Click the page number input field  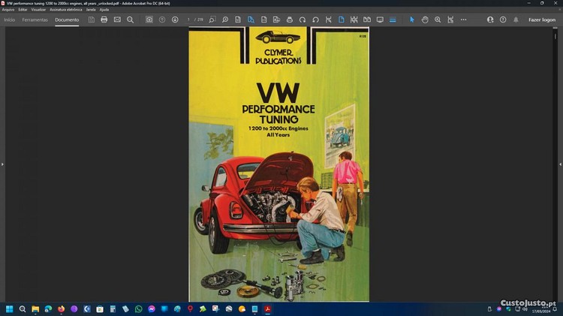point(189,20)
